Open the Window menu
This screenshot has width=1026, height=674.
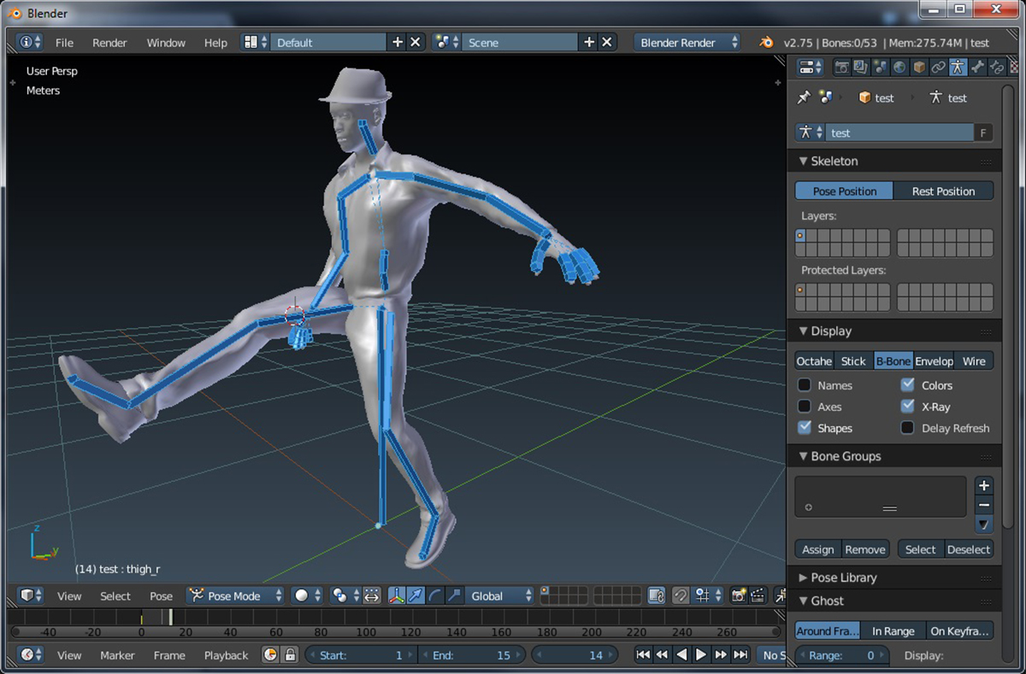point(166,43)
